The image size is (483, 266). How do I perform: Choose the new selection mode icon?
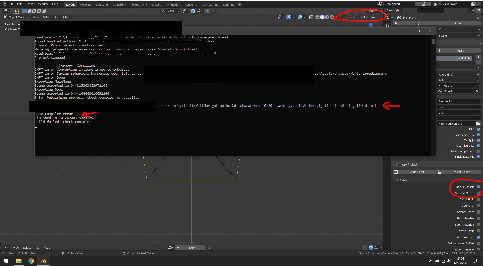[24, 11]
